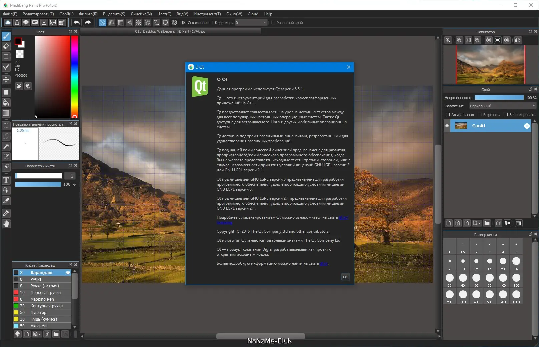Enable the vanishing point snap guide
Image resolution: width=539 pixels, height=347 pixels.
point(129,22)
